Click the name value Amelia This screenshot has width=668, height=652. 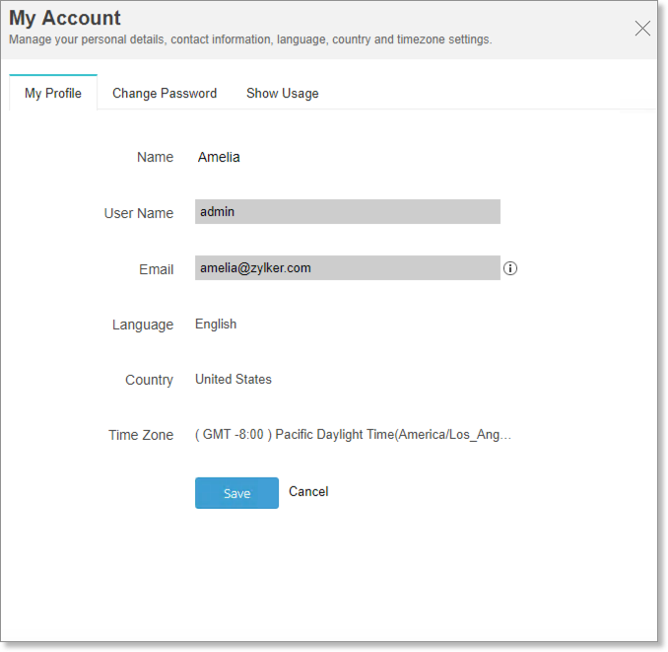tap(219, 157)
